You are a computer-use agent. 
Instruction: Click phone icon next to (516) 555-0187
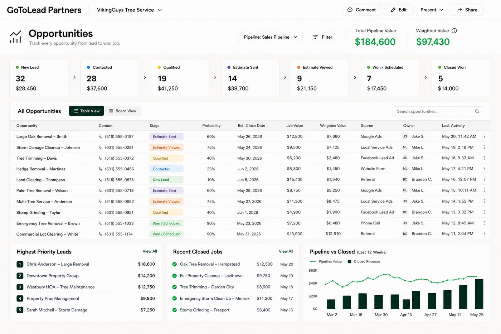pos(101,136)
